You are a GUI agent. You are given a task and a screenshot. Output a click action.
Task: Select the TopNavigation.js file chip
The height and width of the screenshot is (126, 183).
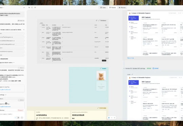tap(12, 37)
